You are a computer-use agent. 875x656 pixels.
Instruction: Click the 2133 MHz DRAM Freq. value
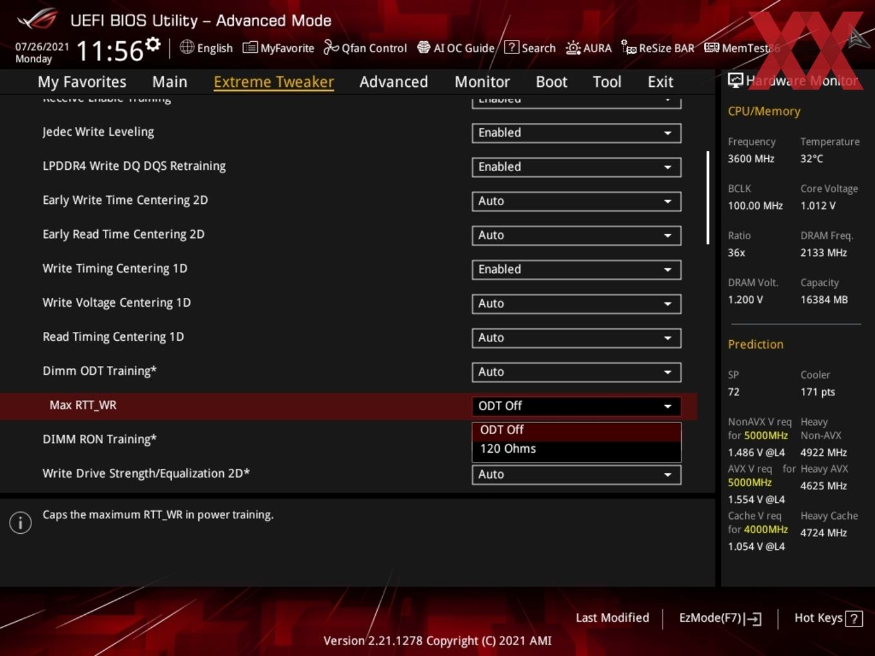tap(824, 253)
